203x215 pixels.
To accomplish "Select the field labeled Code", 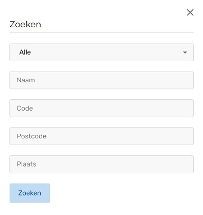I will tap(102, 108).
